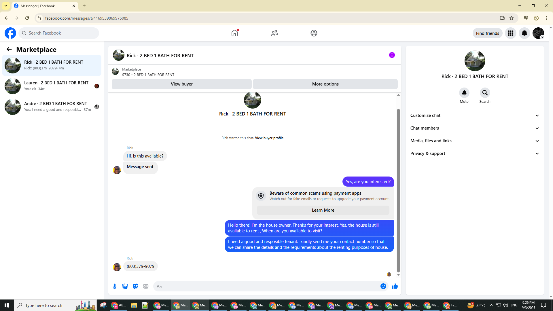Click the Find friends button

pos(487,33)
